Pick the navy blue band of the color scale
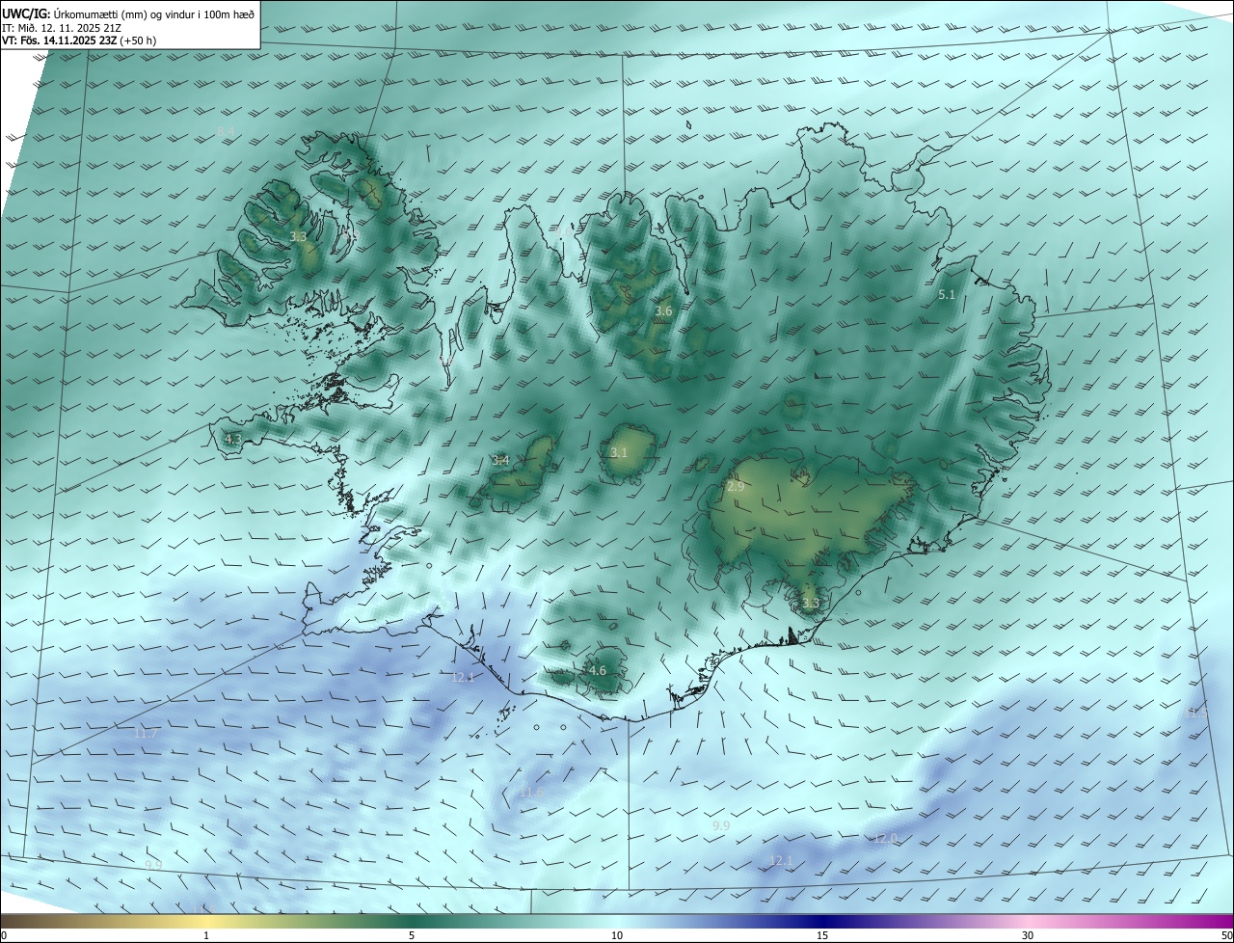The height and width of the screenshot is (943, 1234). tap(822, 920)
